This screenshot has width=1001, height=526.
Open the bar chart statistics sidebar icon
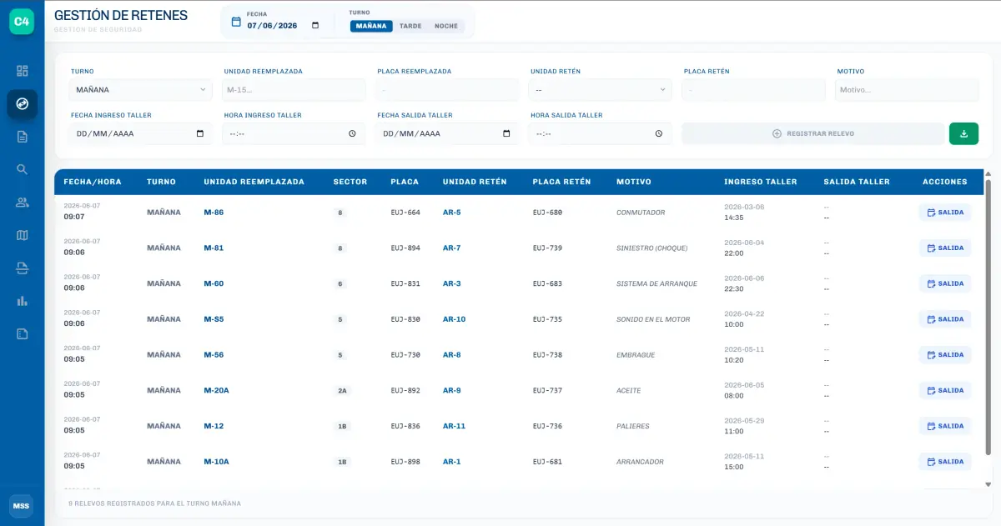23,301
